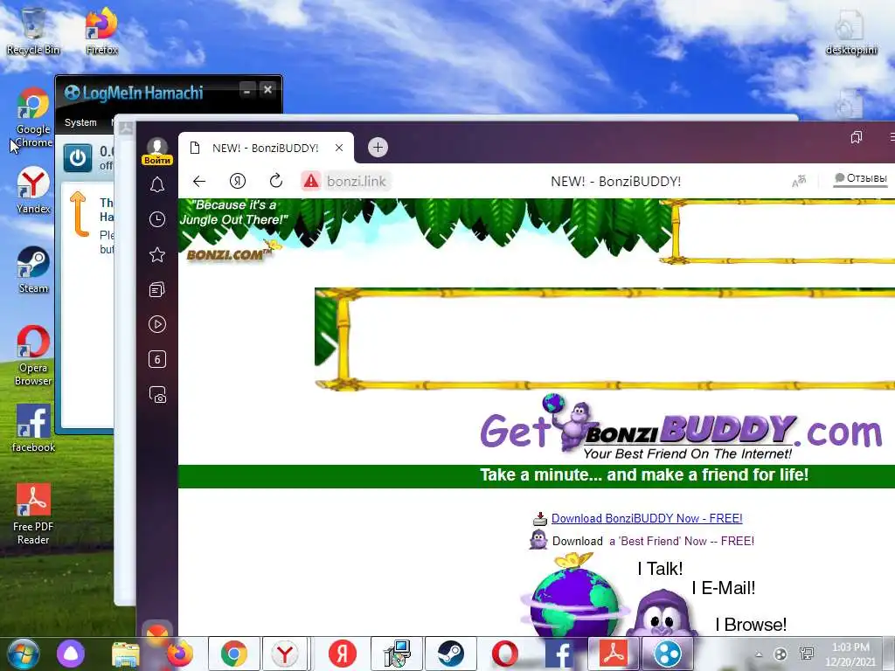895x671 pixels.
Task: Open the PDF reader taskbar icon
Action: click(613, 654)
